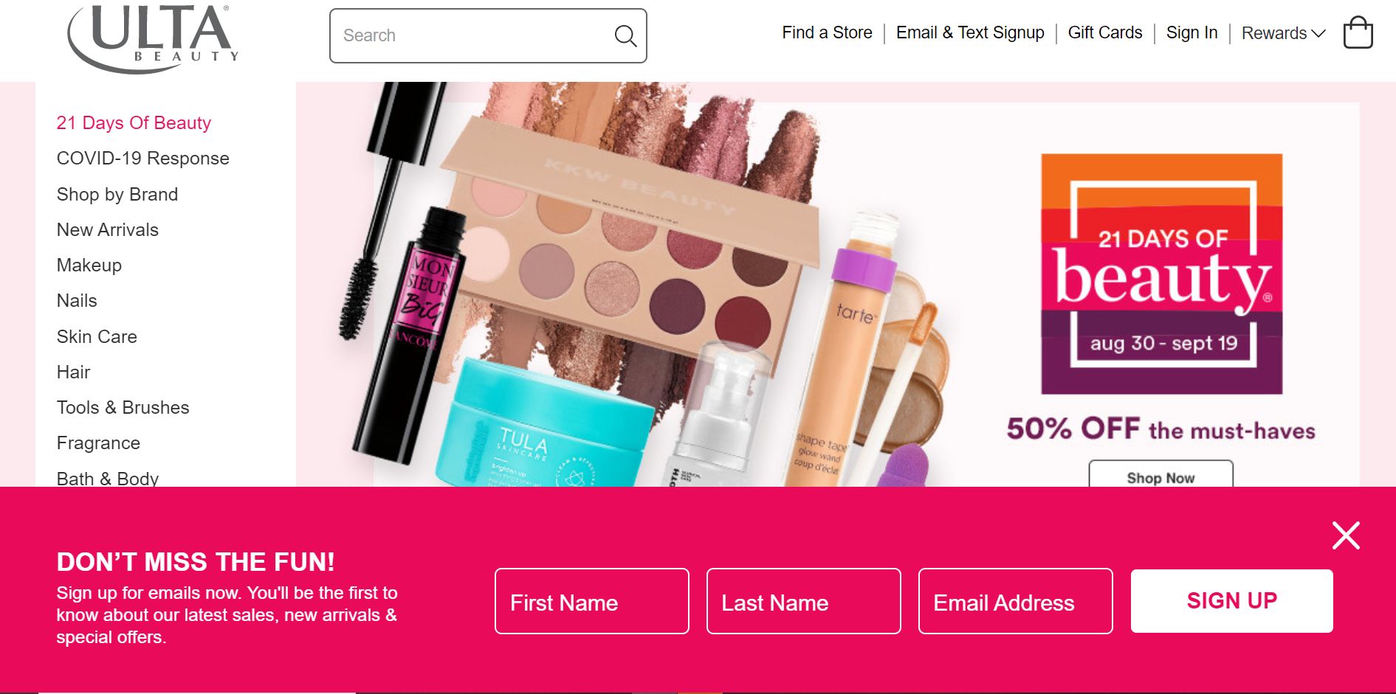Open Email & Text Signup link
Image resolution: width=1396 pixels, height=694 pixels.
(970, 32)
